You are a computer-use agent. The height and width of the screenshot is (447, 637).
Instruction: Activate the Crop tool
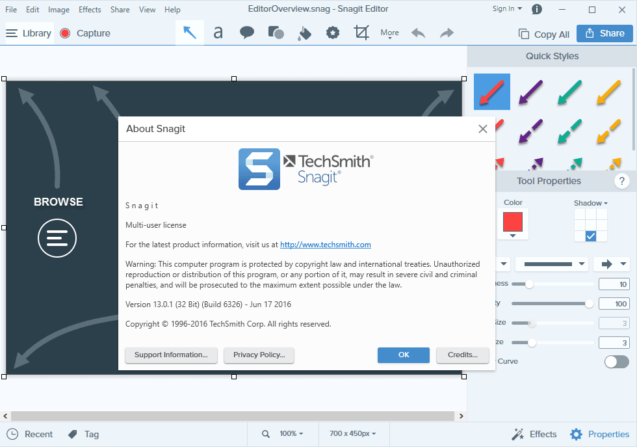click(361, 33)
